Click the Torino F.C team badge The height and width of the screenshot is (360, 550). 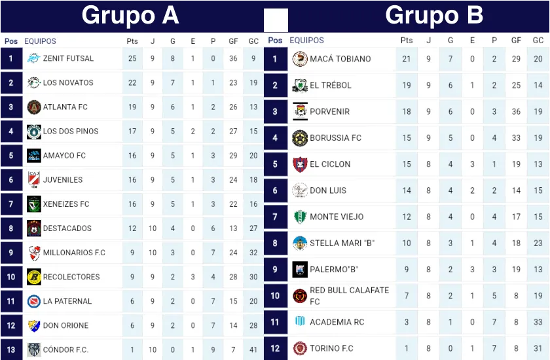(300, 348)
